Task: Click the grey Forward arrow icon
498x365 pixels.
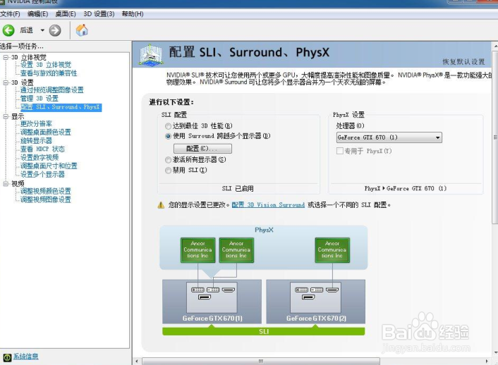Action: coord(55,30)
